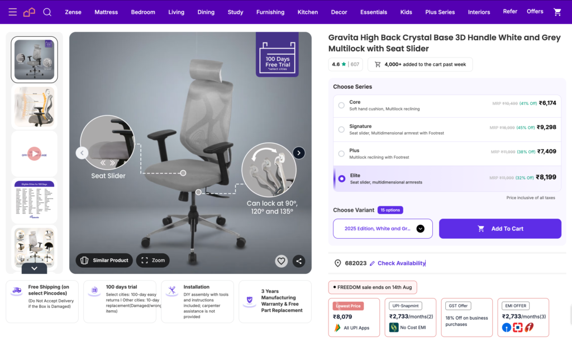The image size is (572, 357).
Task: Open the Kids menu
Action: pyautogui.click(x=406, y=12)
